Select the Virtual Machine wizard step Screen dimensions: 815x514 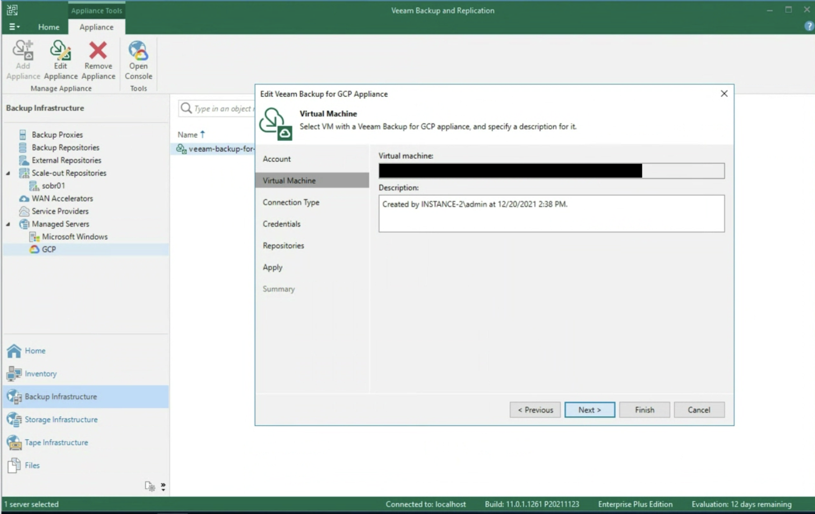[x=312, y=180]
